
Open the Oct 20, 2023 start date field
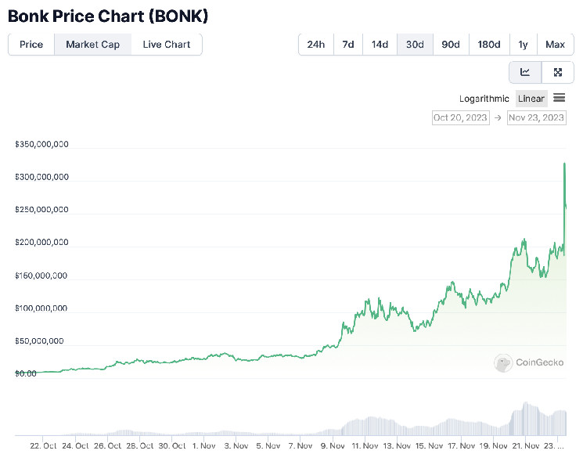pyautogui.click(x=460, y=117)
